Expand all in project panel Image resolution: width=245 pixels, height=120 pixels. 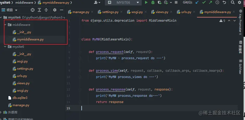point(39,10)
